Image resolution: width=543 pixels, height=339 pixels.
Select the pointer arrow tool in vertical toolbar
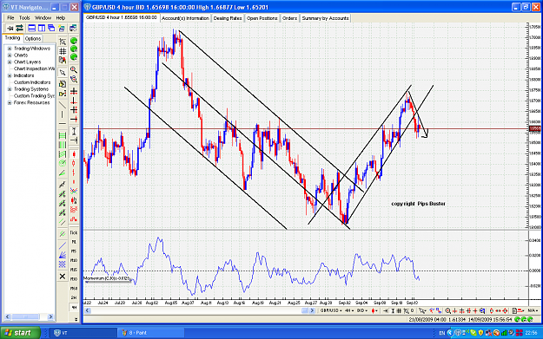pyautogui.click(x=63, y=73)
